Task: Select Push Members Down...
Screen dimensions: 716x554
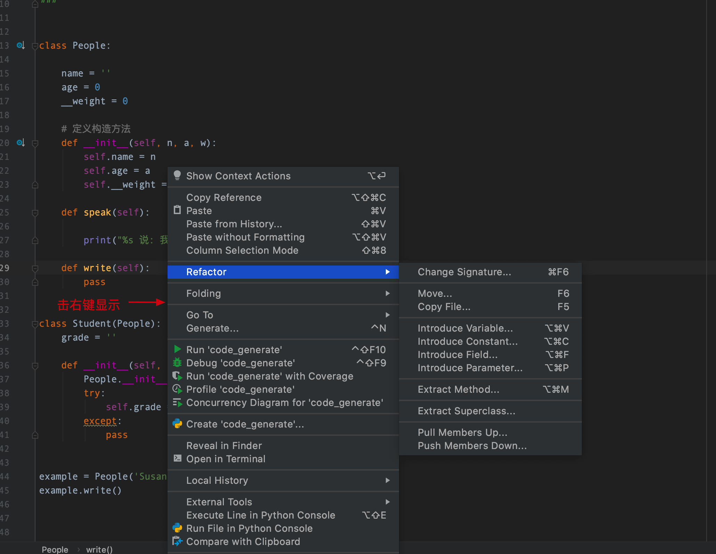Action: tap(490, 446)
